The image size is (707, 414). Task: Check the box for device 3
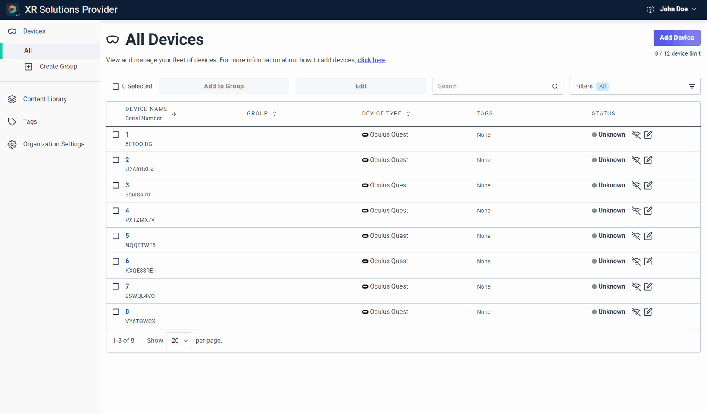point(116,186)
